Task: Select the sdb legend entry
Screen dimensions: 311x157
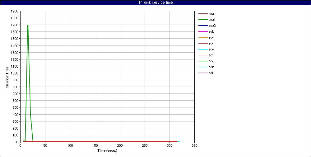Action: pyautogui.click(x=206, y=31)
